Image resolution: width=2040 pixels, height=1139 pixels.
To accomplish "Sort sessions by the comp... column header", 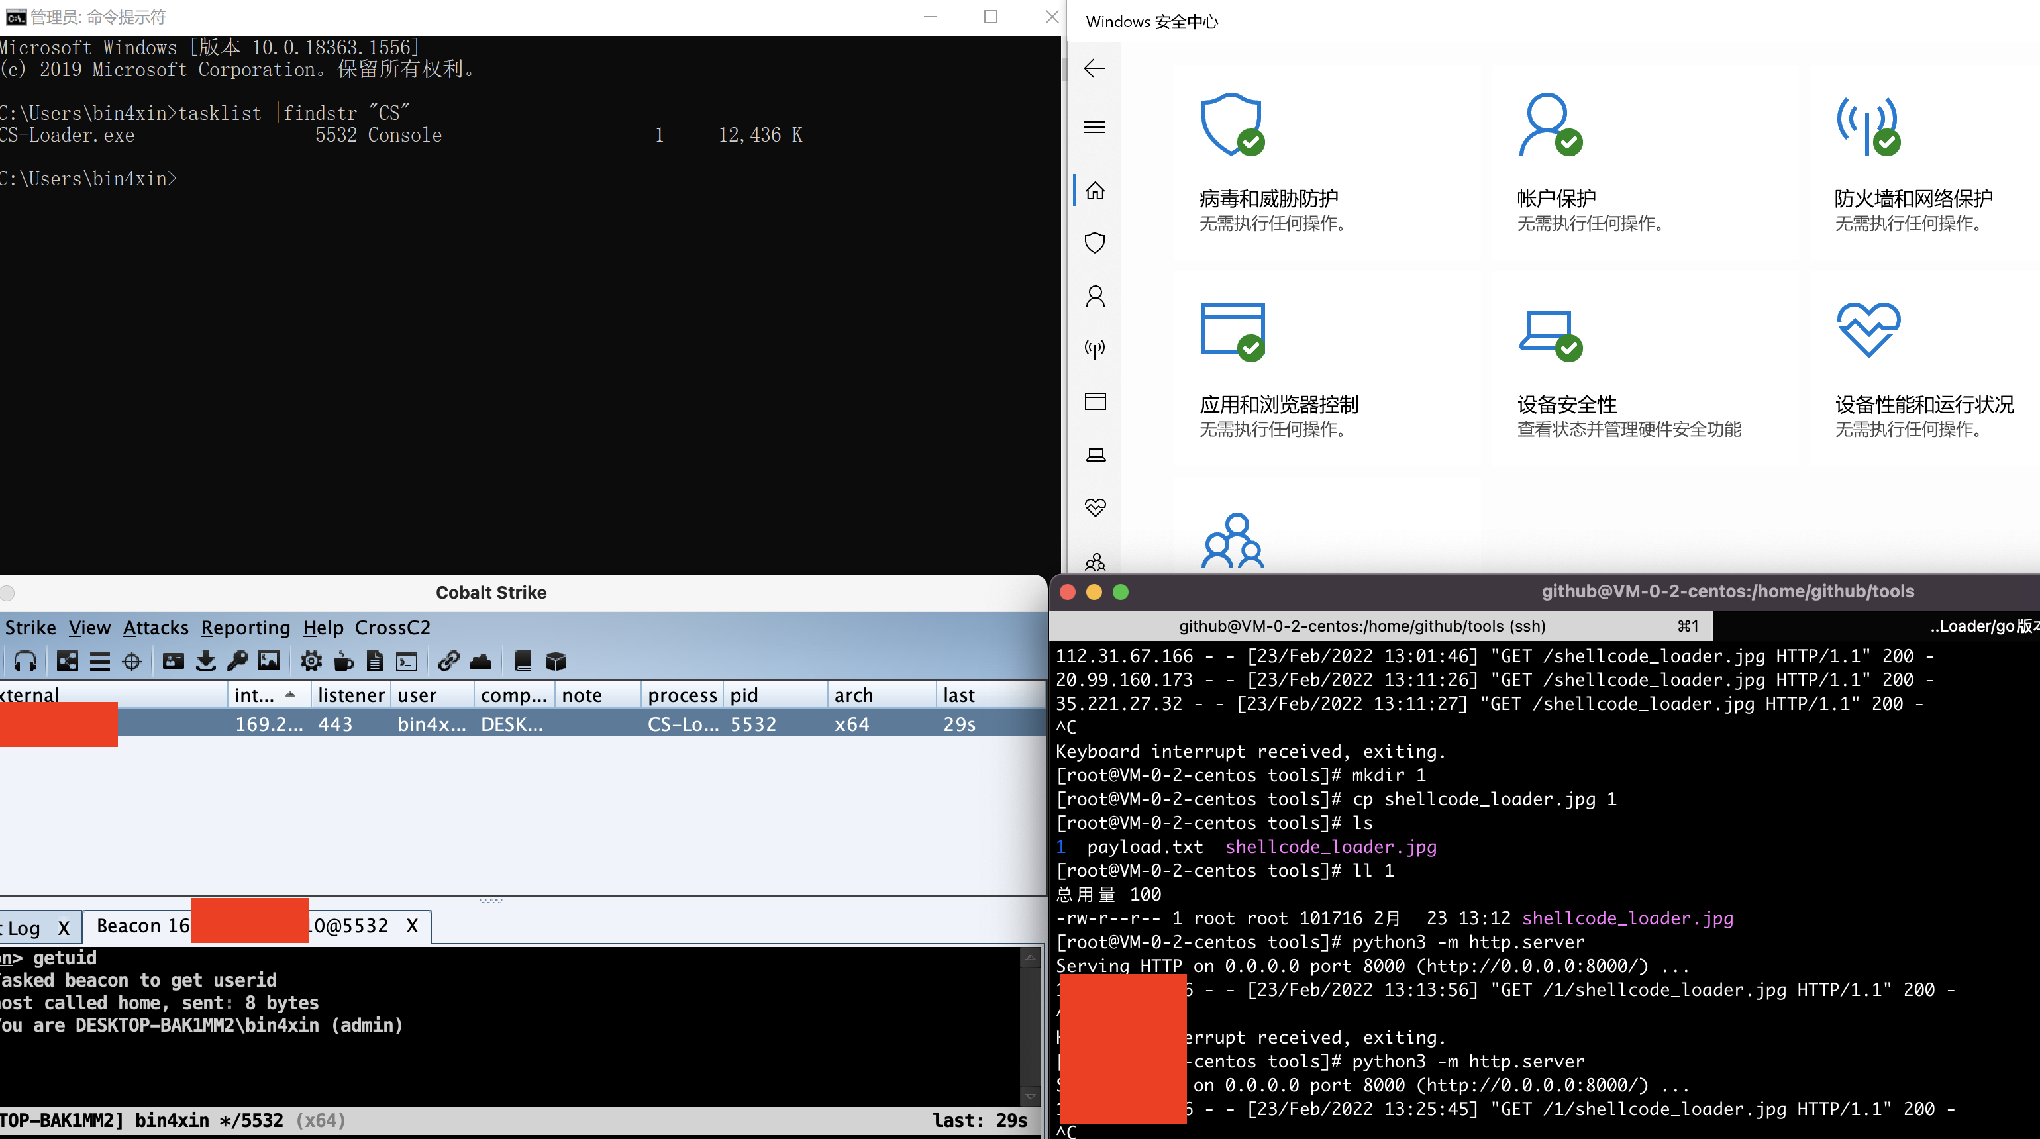I will coord(514,695).
